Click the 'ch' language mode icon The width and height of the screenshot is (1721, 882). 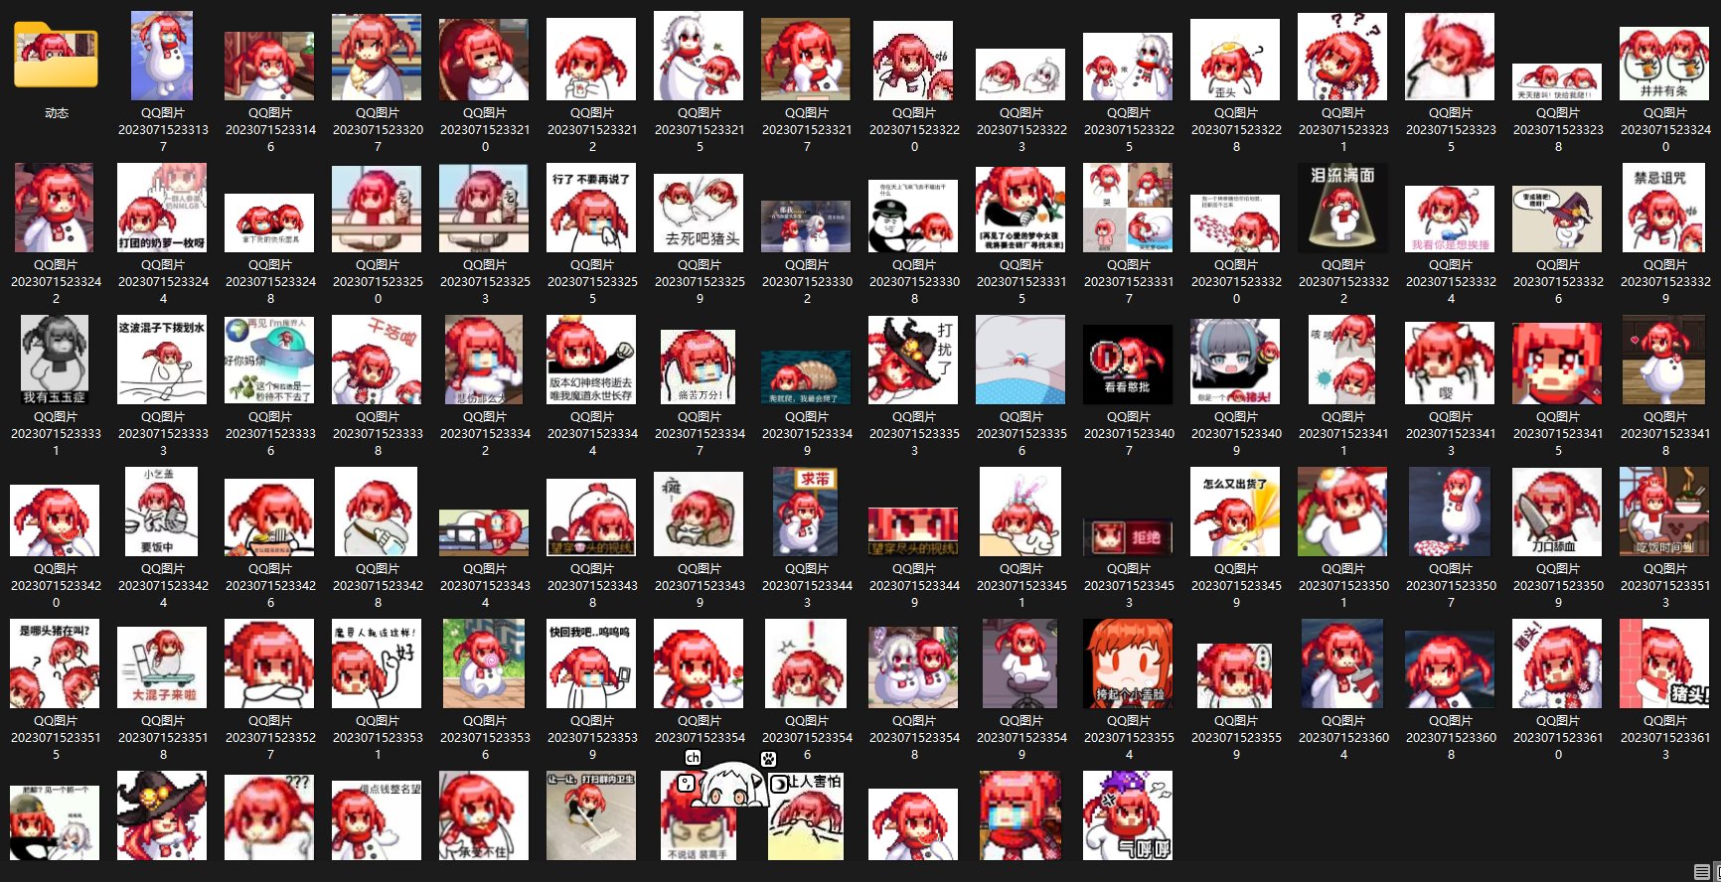[693, 758]
